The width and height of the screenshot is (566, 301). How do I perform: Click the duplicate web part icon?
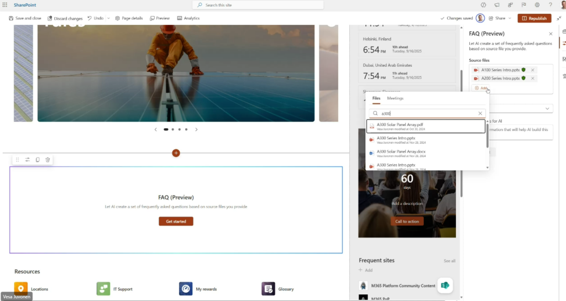tap(38, 160)
